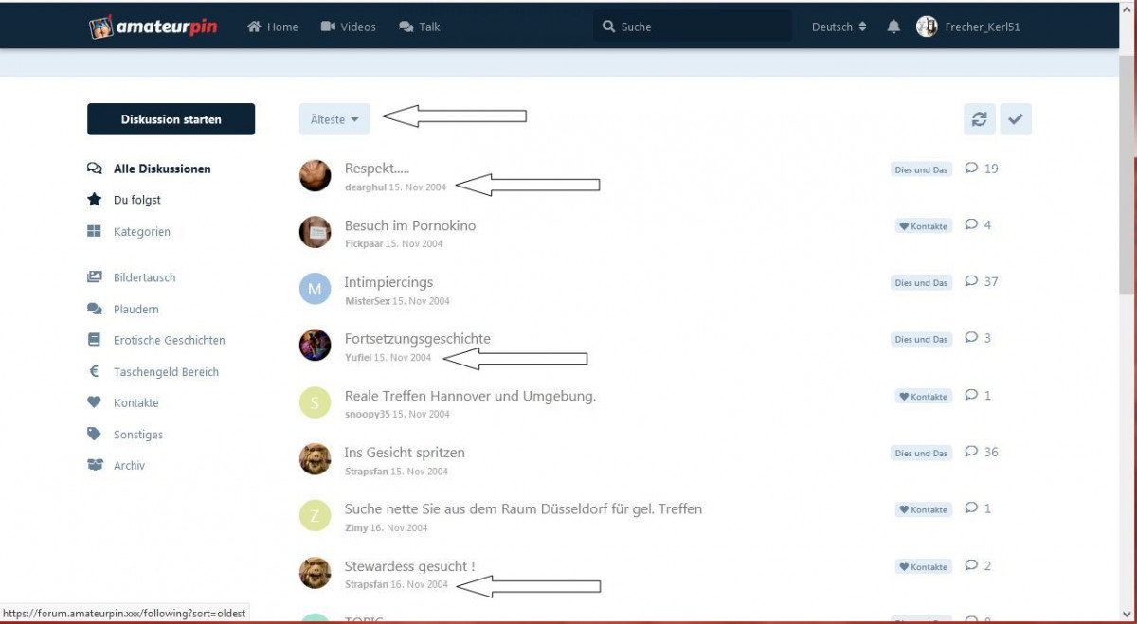The image size is (1137, 624).
Task: Open the Deutsch language selector
Action: [x=839, y=27]
